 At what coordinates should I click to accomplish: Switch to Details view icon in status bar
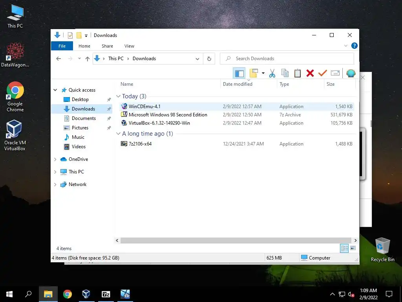[x=344, y=249]
